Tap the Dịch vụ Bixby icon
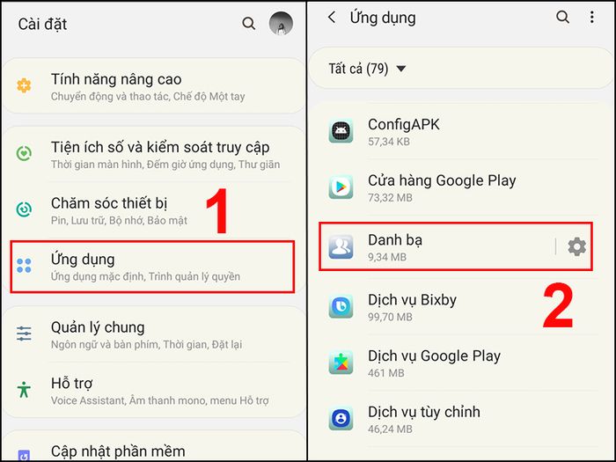Viewport: 616px width, 462px height. (x=341, y=306)
